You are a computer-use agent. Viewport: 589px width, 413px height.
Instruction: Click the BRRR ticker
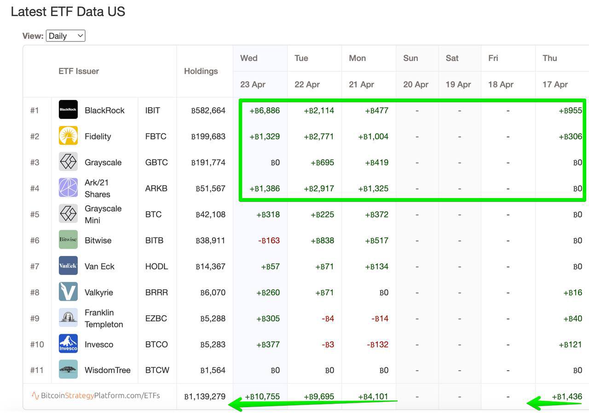coord(156,292)
